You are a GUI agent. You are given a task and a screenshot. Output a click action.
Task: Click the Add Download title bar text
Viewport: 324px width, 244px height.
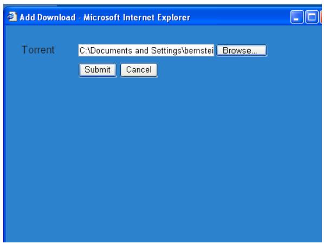click(105, 17)
